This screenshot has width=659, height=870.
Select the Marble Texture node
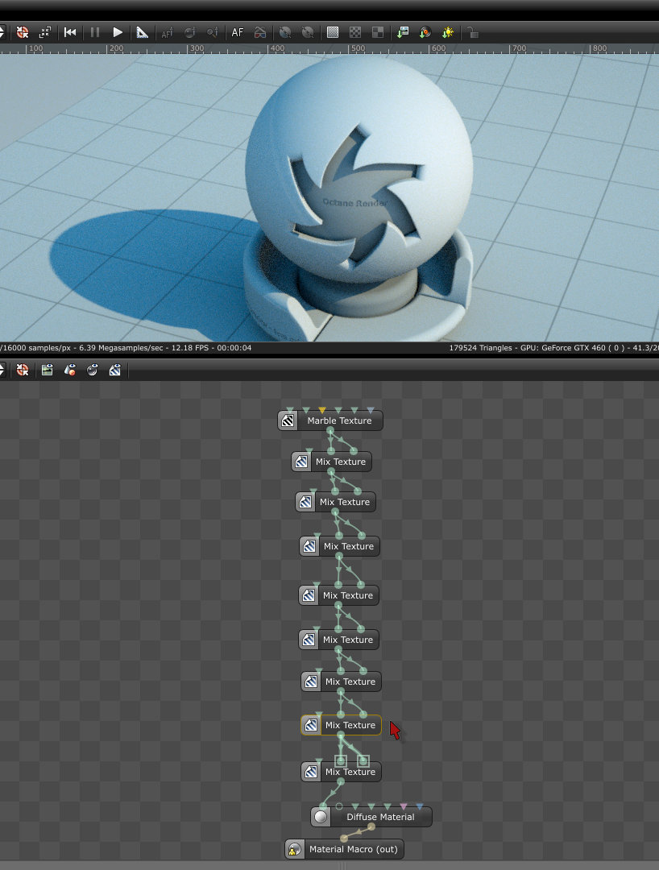tap(330, 420)
